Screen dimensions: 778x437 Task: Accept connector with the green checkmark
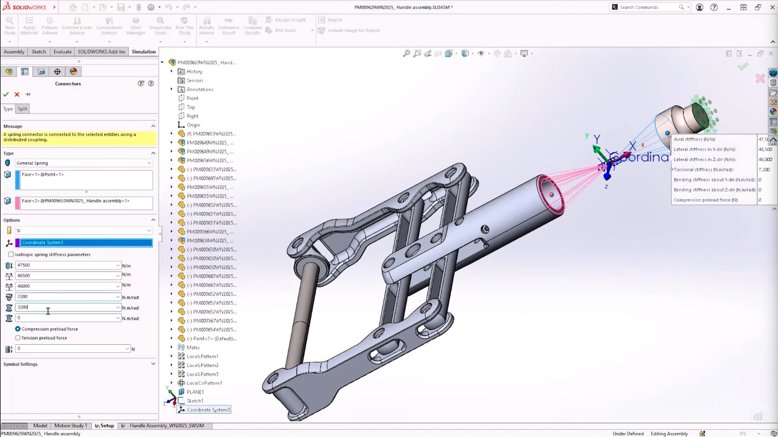(x=6, y=94)
